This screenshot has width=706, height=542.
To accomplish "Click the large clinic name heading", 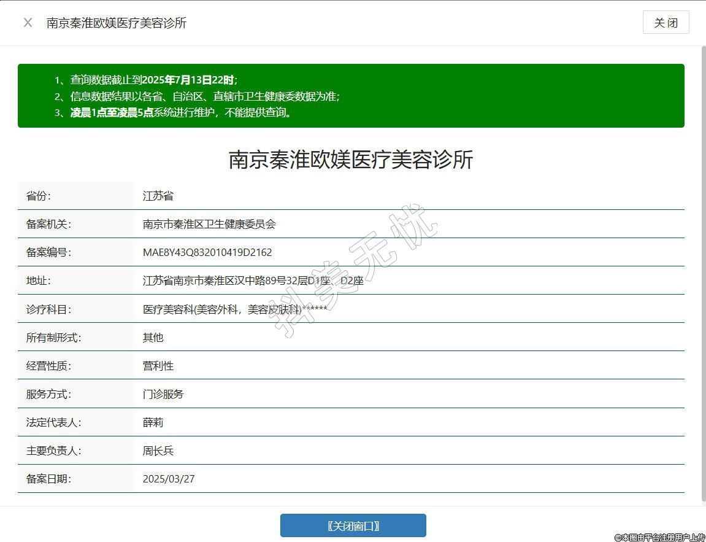I will click(x=351, y=160).
